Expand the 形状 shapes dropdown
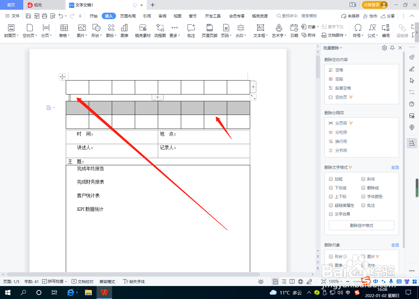The image size is (419, 299). tap(95, 31)
